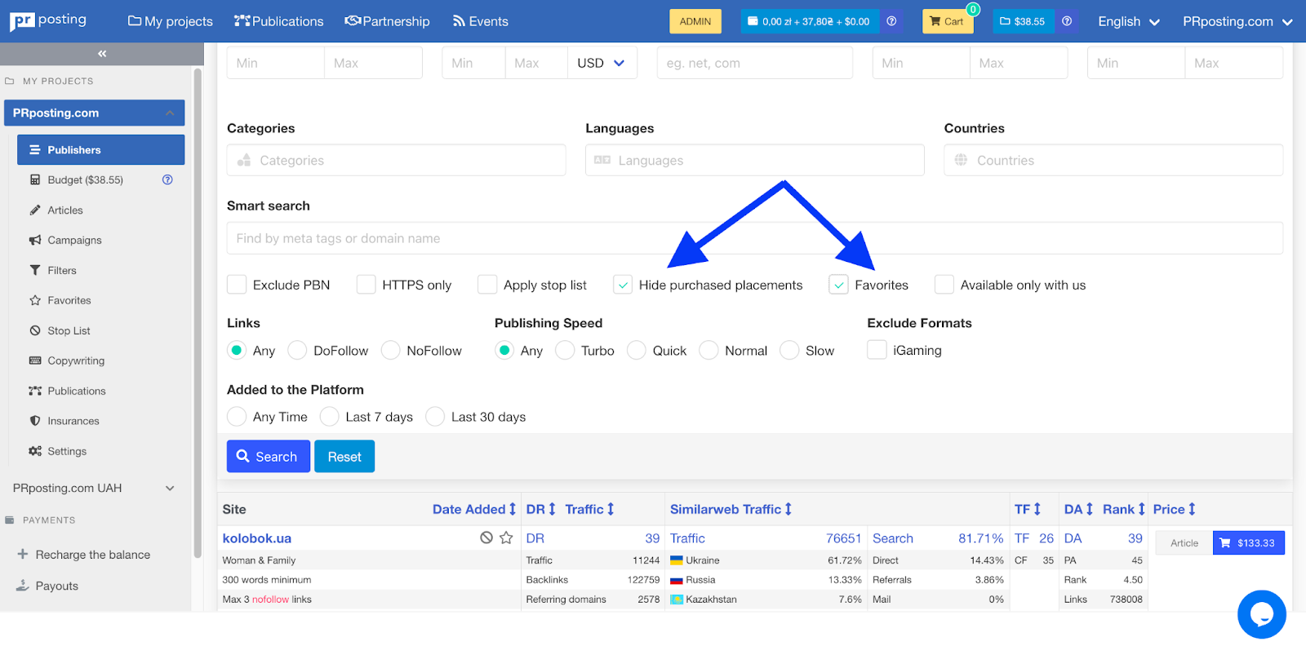The image size is (1306, 655).
Task: Sort by Rank column
Action: pos(1124,509)
